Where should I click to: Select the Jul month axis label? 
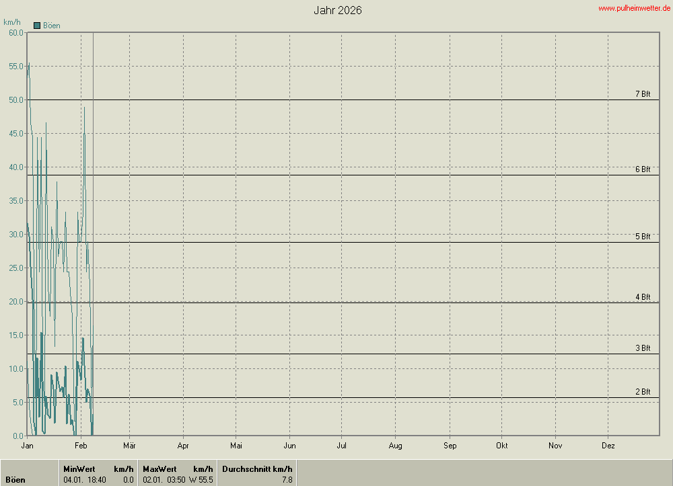[x=341, y=446]
